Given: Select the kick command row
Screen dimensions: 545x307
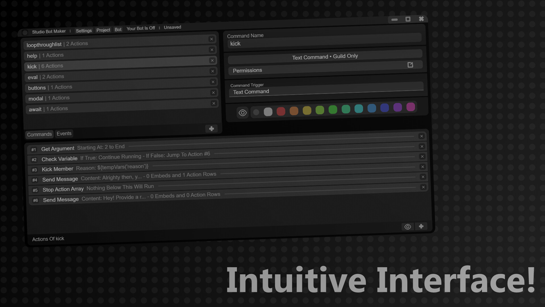Looking at the screenshot, I should point(121,63).
